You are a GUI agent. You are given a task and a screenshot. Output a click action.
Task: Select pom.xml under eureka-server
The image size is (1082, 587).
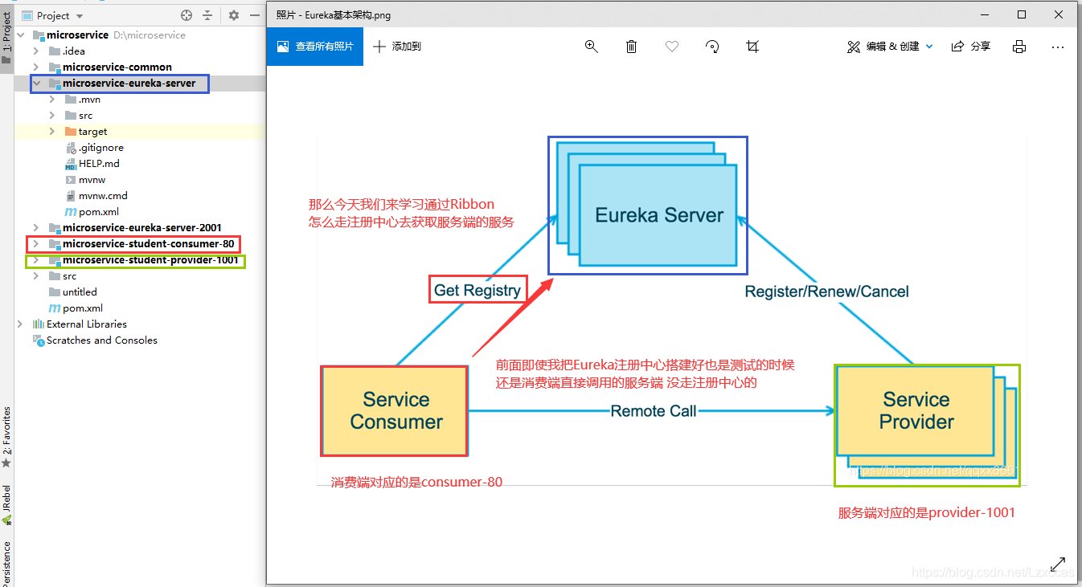point(98,212)
